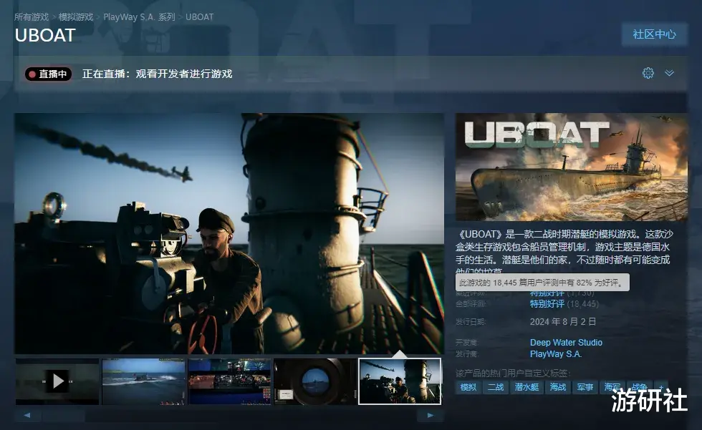Image resolution: width=702 pixels, height=430 pixels.
Task: Open the broadcast settings gear icon
Action: coord(648,73)
